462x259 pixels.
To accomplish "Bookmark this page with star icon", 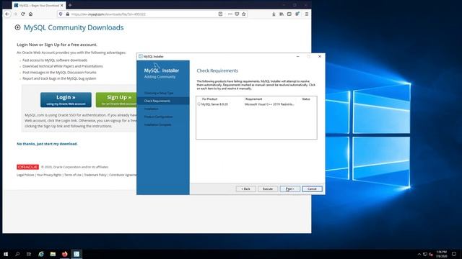I will [x=244, y=14].
